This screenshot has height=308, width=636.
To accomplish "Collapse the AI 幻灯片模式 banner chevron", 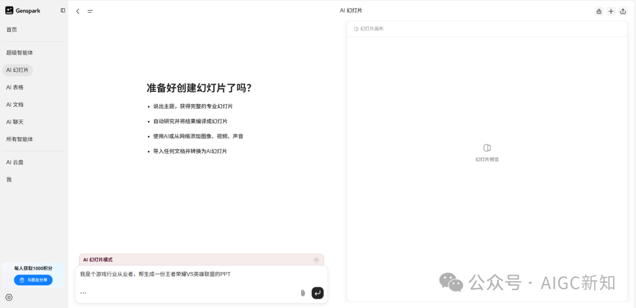I will 316,260.
